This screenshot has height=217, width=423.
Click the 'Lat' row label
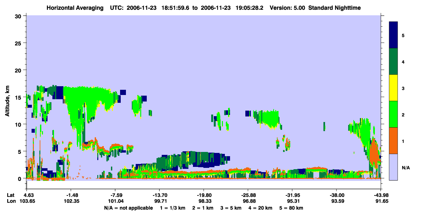point(10,195)
